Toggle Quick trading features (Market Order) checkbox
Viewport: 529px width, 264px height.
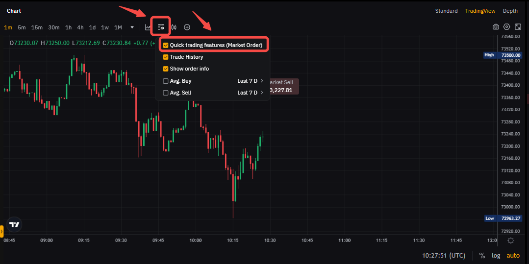pyautogui.click(x=166, y=45)
